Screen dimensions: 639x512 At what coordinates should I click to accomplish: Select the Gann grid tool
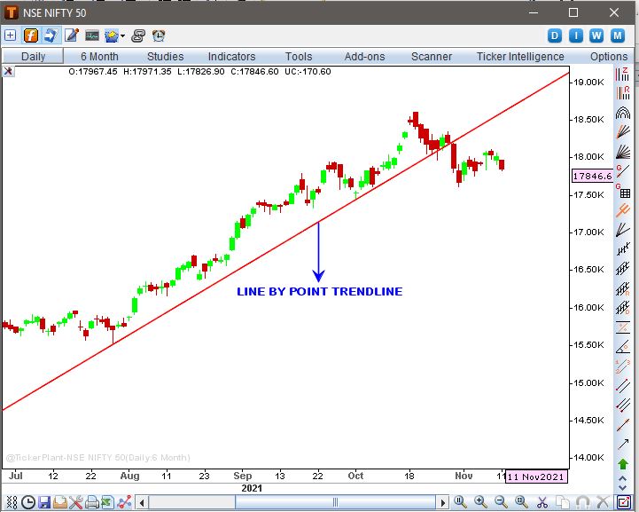(622, 191)
